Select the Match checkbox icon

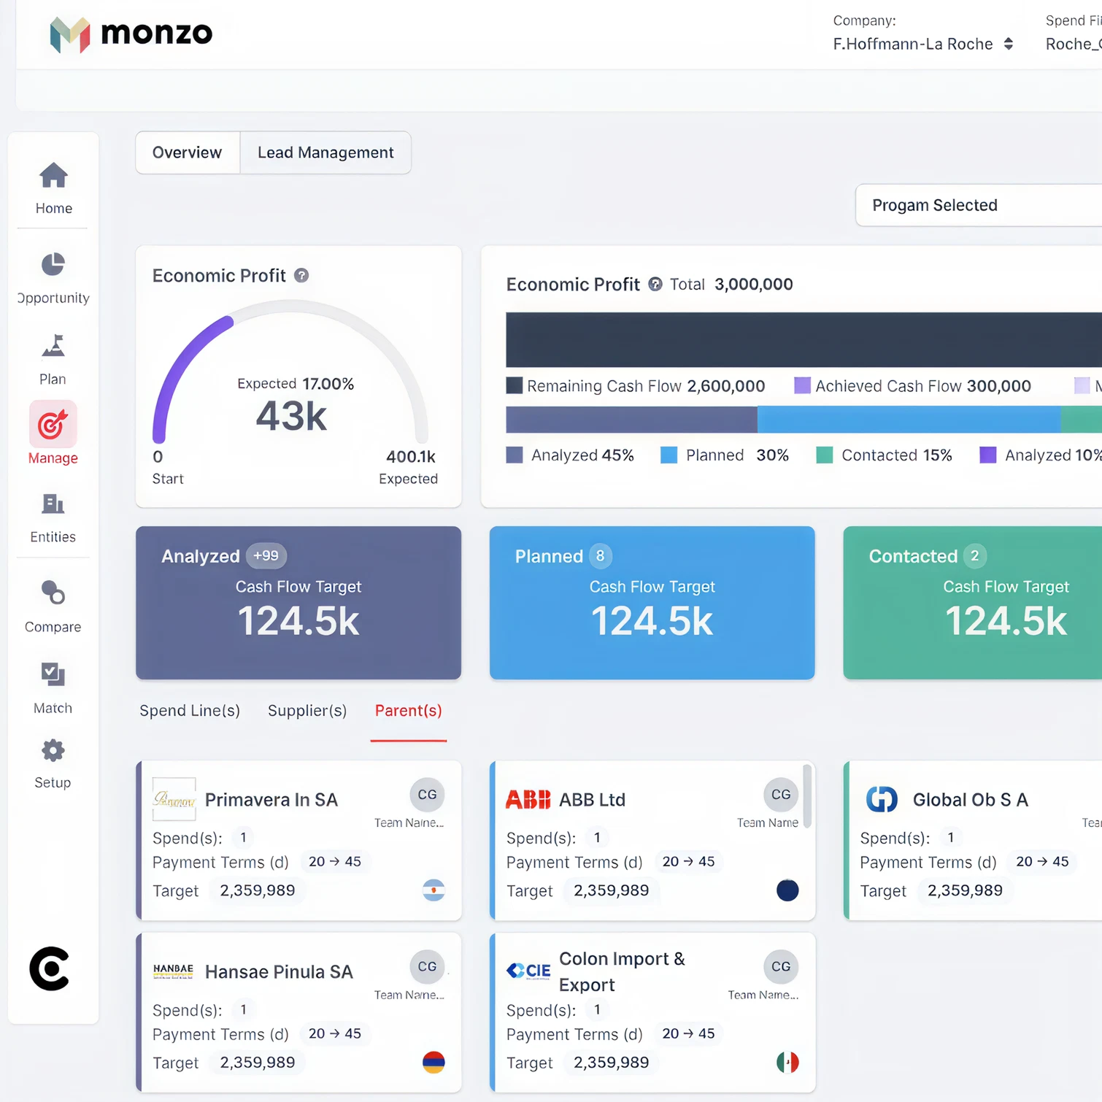(x=53, y=674)
